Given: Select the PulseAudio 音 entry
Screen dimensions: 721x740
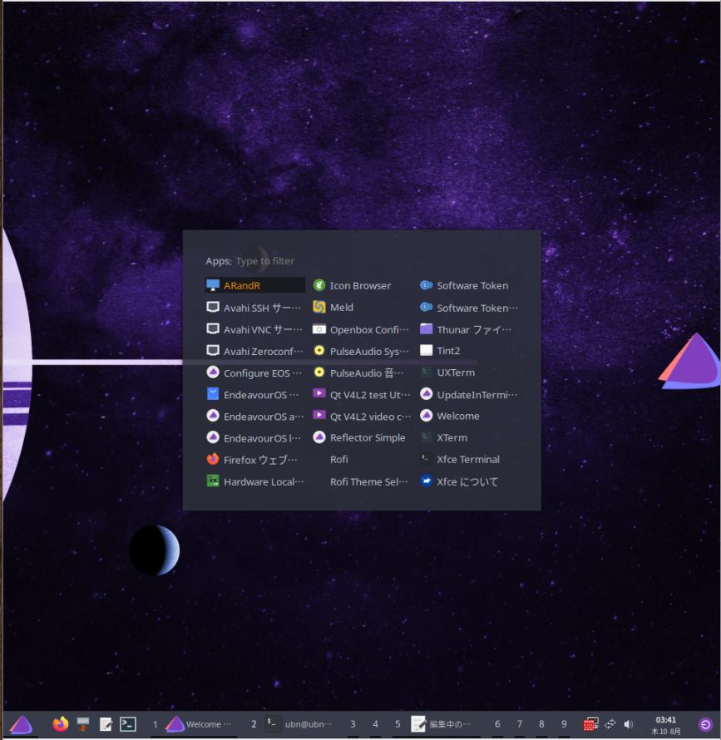Looking at the screenshot, I should pyautogui.click(x=362, y=372).
